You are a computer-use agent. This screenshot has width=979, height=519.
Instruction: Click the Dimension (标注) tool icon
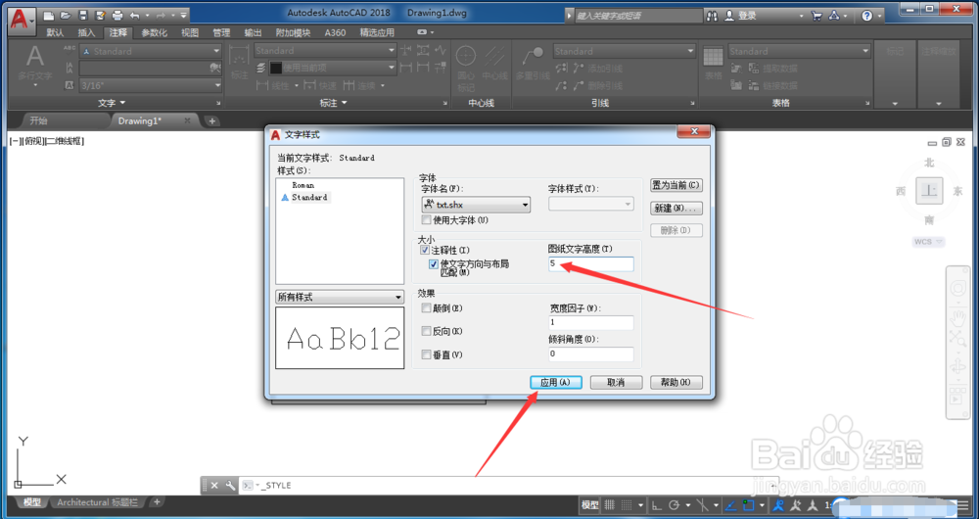pyautogui.click(x=240, y=63)
